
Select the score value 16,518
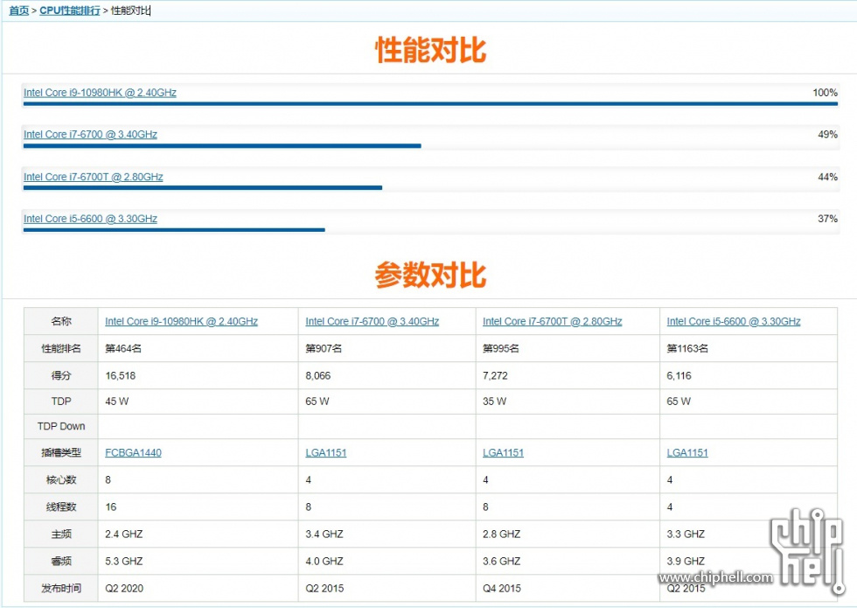[x=121, y=375]
